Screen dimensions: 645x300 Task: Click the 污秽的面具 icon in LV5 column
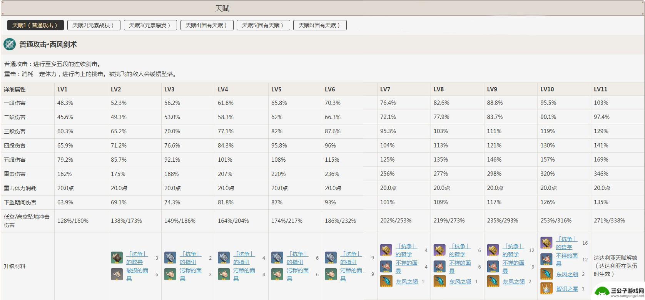point(277,274)
